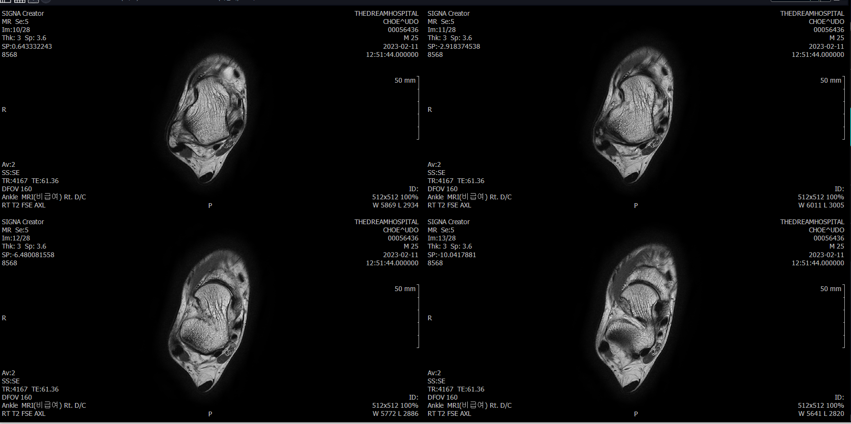Click the W 5869 L 2934 window level text
The image size is (851, 424).
(395, 205)
